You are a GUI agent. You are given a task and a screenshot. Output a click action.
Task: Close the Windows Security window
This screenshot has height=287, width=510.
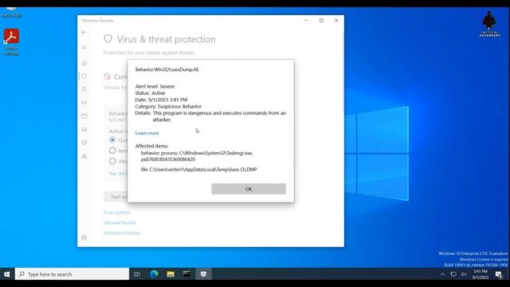[336, 21]
